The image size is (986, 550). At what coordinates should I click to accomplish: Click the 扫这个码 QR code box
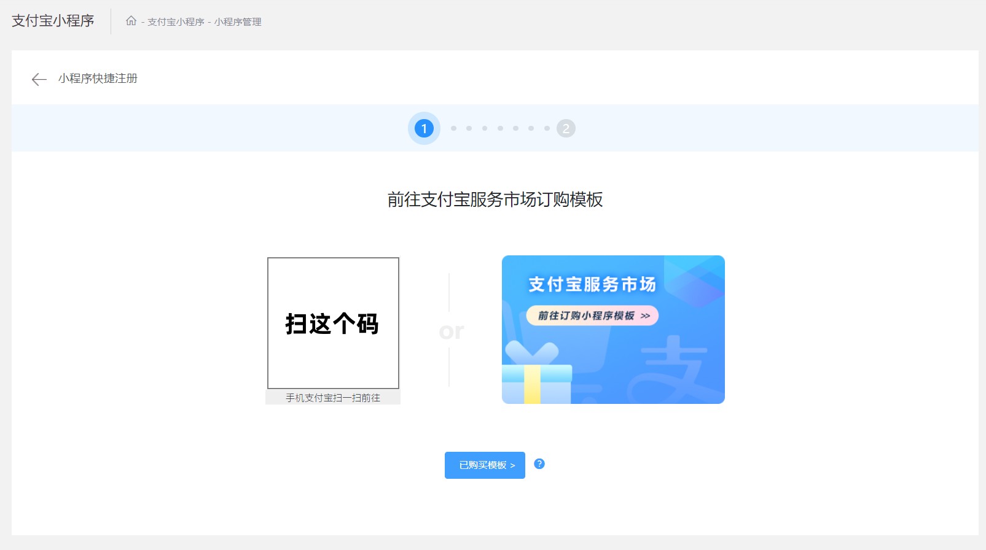pos(333,323)
